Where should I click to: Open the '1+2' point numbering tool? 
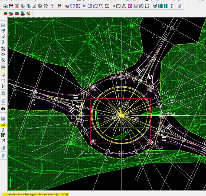tap(51, 6)
